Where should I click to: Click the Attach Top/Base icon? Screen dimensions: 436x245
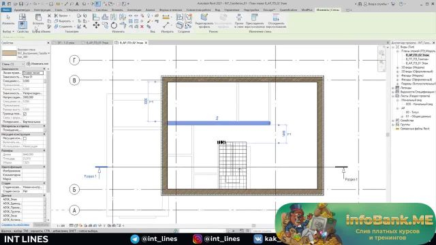pyautogui.click(x=254, y=20)
